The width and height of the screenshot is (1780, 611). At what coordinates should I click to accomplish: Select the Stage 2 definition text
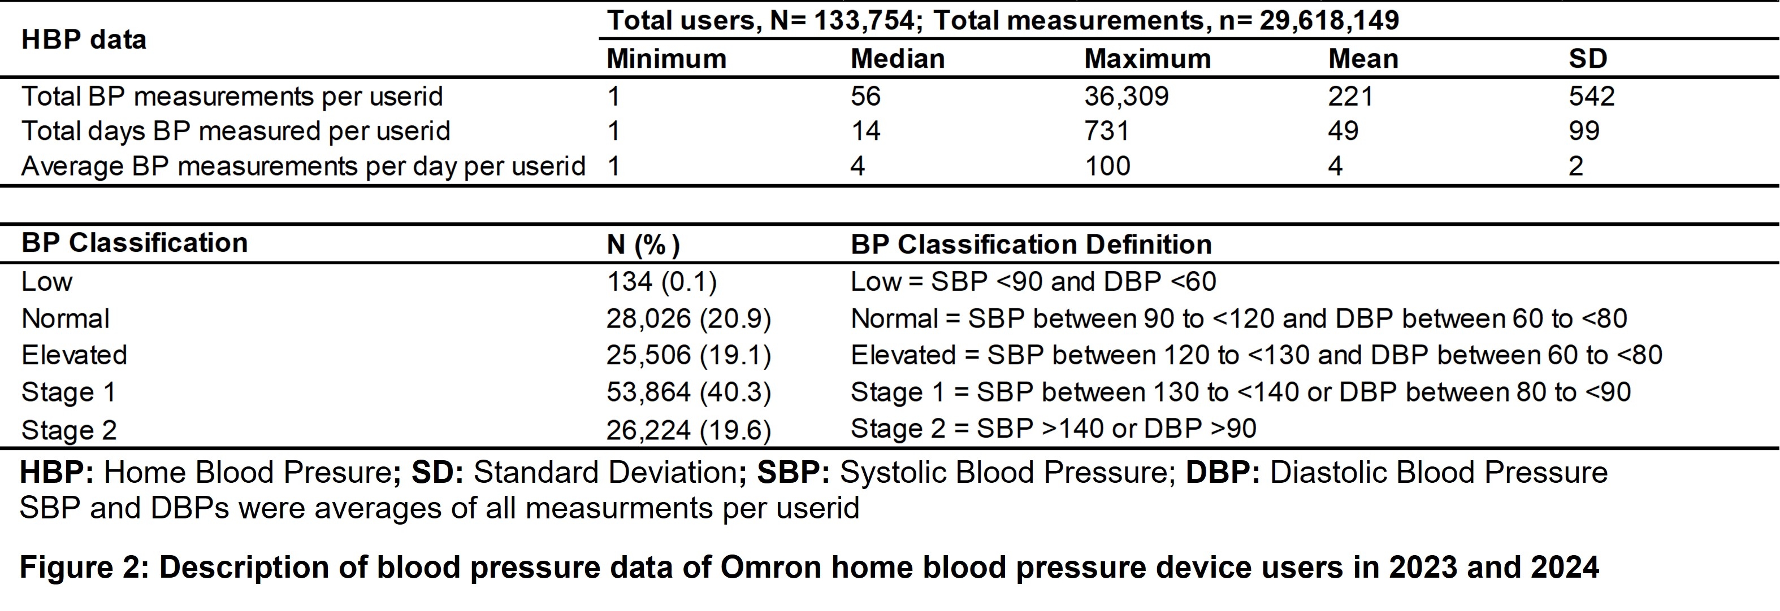click(x=1053, y=429)
